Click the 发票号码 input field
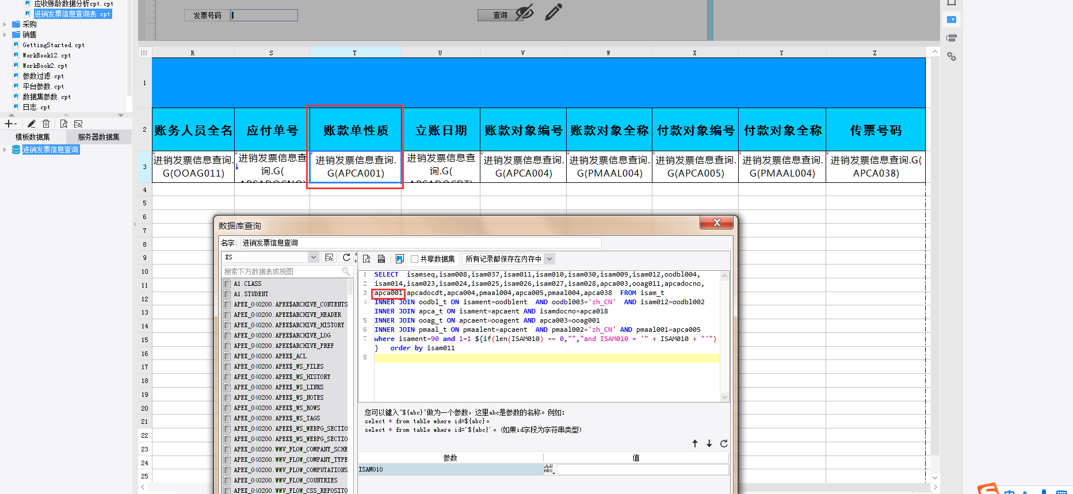The image size is (1073, 494). click(264, 16)
